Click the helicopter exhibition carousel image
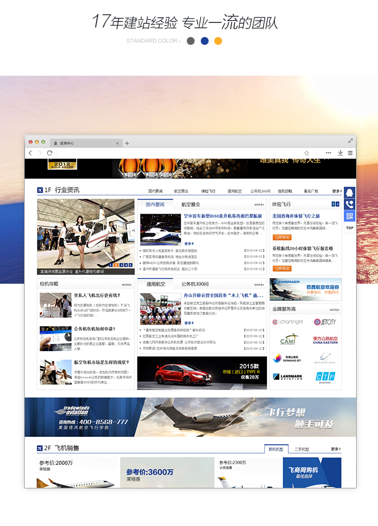The width and height of the screenshot is (378, 526). tap(86, 237)
